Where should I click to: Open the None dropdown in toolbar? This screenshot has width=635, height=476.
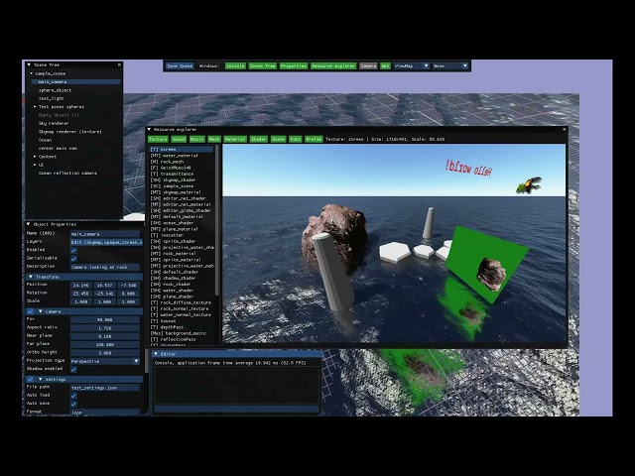449,66
